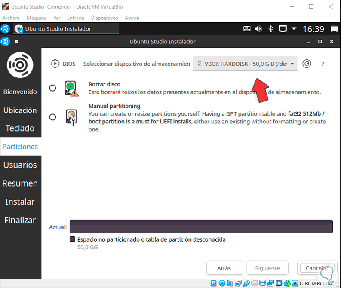Click the optical disc status icon
The width and height of the screenshot is (341, 288).
222,283
